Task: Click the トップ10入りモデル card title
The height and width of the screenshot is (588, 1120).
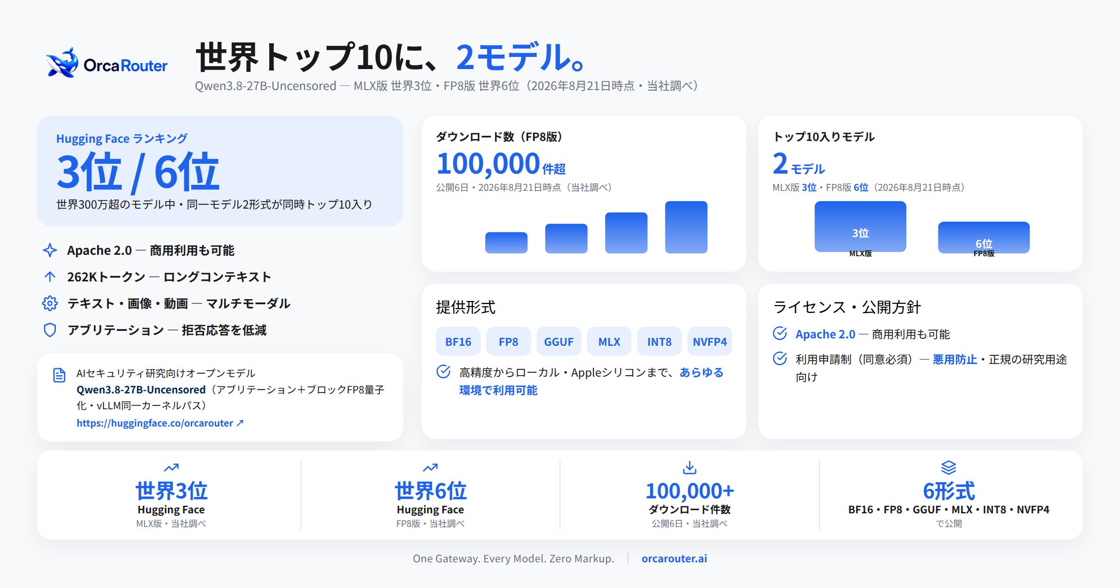Action: 824,137
